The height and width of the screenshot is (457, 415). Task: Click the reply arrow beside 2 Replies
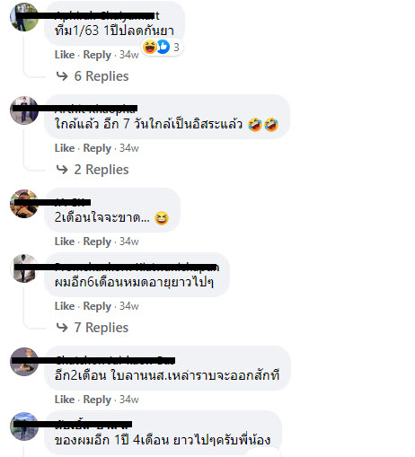[x=62, y=170]
